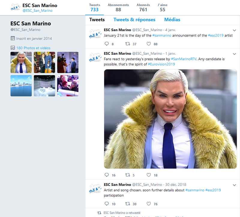Click #esc2019 hashtag in 30 déc. tweet

pos(213,190)
